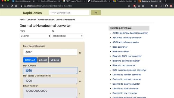This screenshot has height=98, width=174.
Task: Switch to Publications Outflank tab
Action: (x=99, y=1)
